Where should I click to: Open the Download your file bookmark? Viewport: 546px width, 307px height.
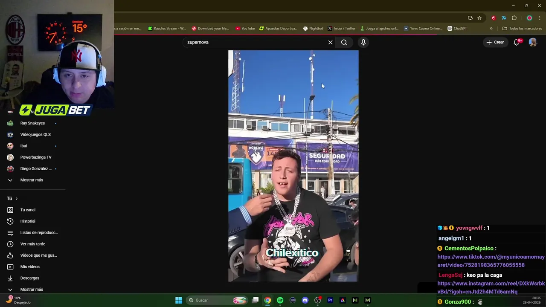(x=210, y=29)
